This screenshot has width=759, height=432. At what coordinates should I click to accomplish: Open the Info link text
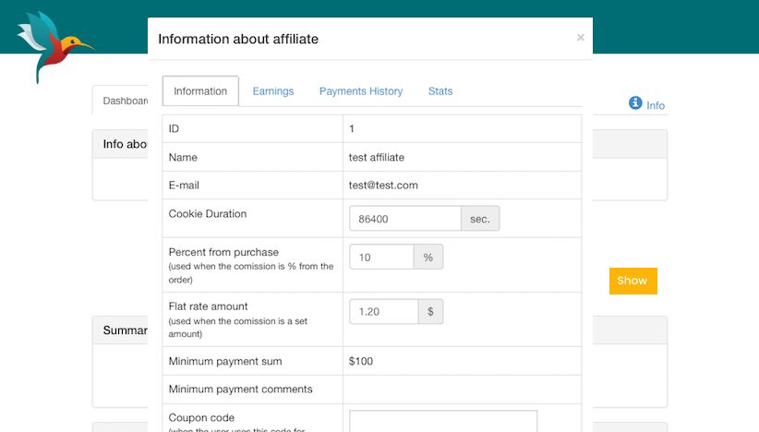(656, 106)
